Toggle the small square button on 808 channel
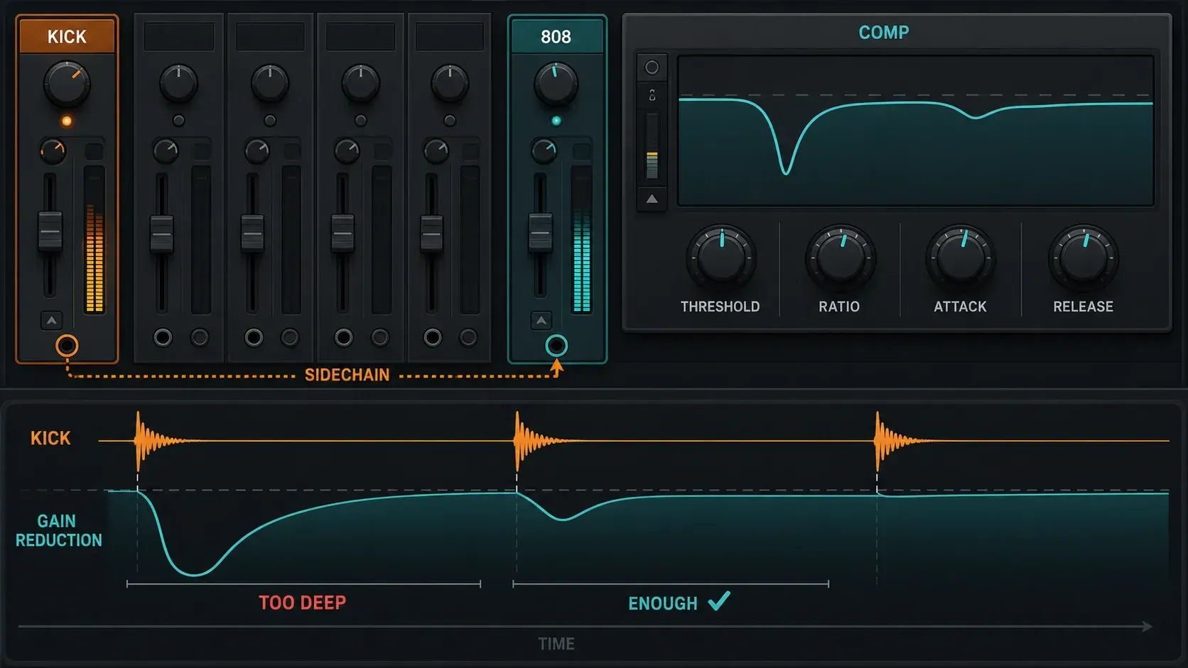This screenshot has height=668, width=1188. coord(582,151)
